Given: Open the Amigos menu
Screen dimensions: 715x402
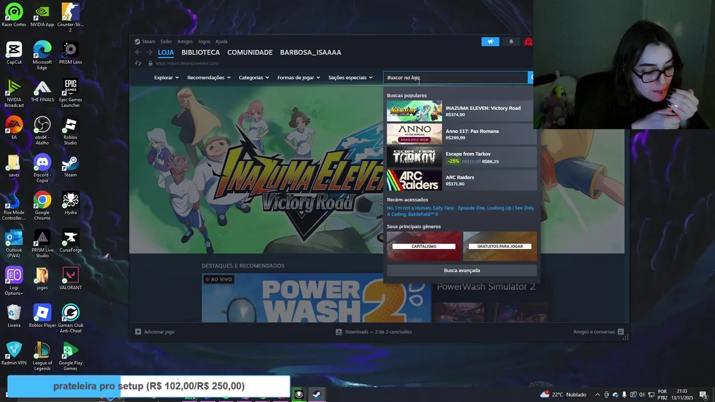Looking at the screenshot, I should point(185,41).
